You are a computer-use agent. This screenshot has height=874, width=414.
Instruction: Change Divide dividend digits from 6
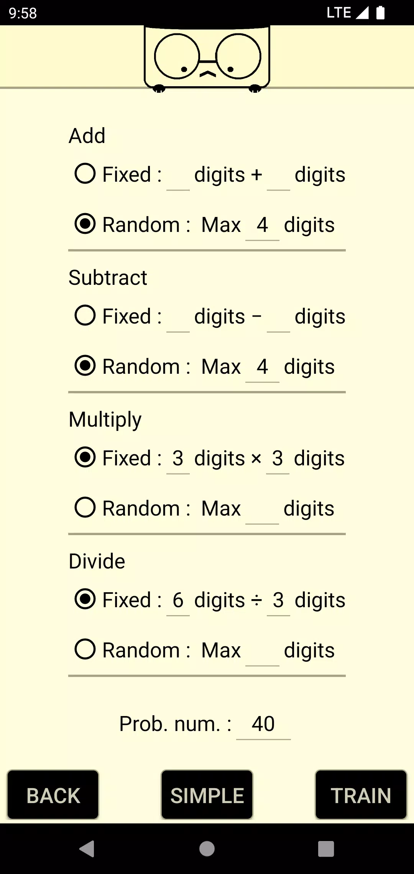pyautogui.click(x=177, y=600)
